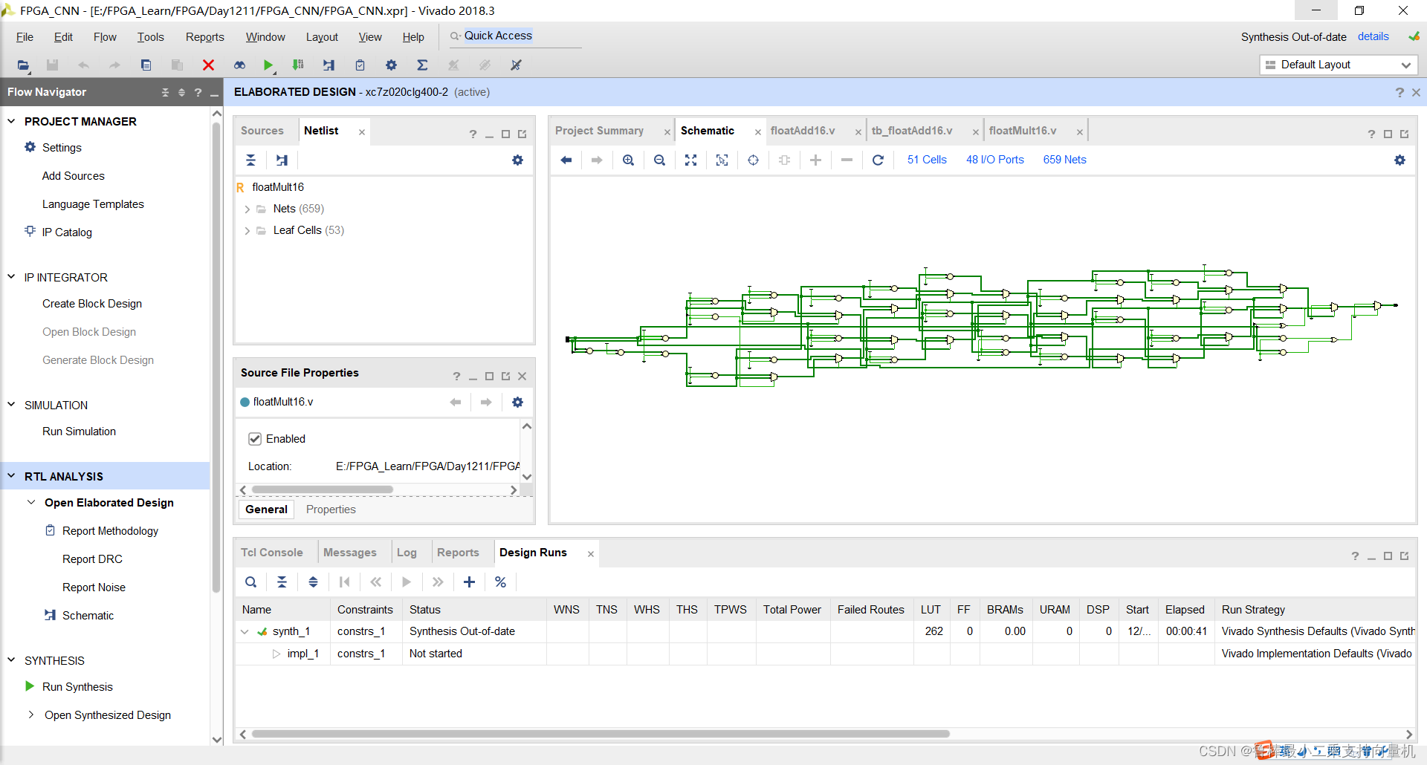Click the Design Runs horizontal scrollbar

click(x=601, y=734)
